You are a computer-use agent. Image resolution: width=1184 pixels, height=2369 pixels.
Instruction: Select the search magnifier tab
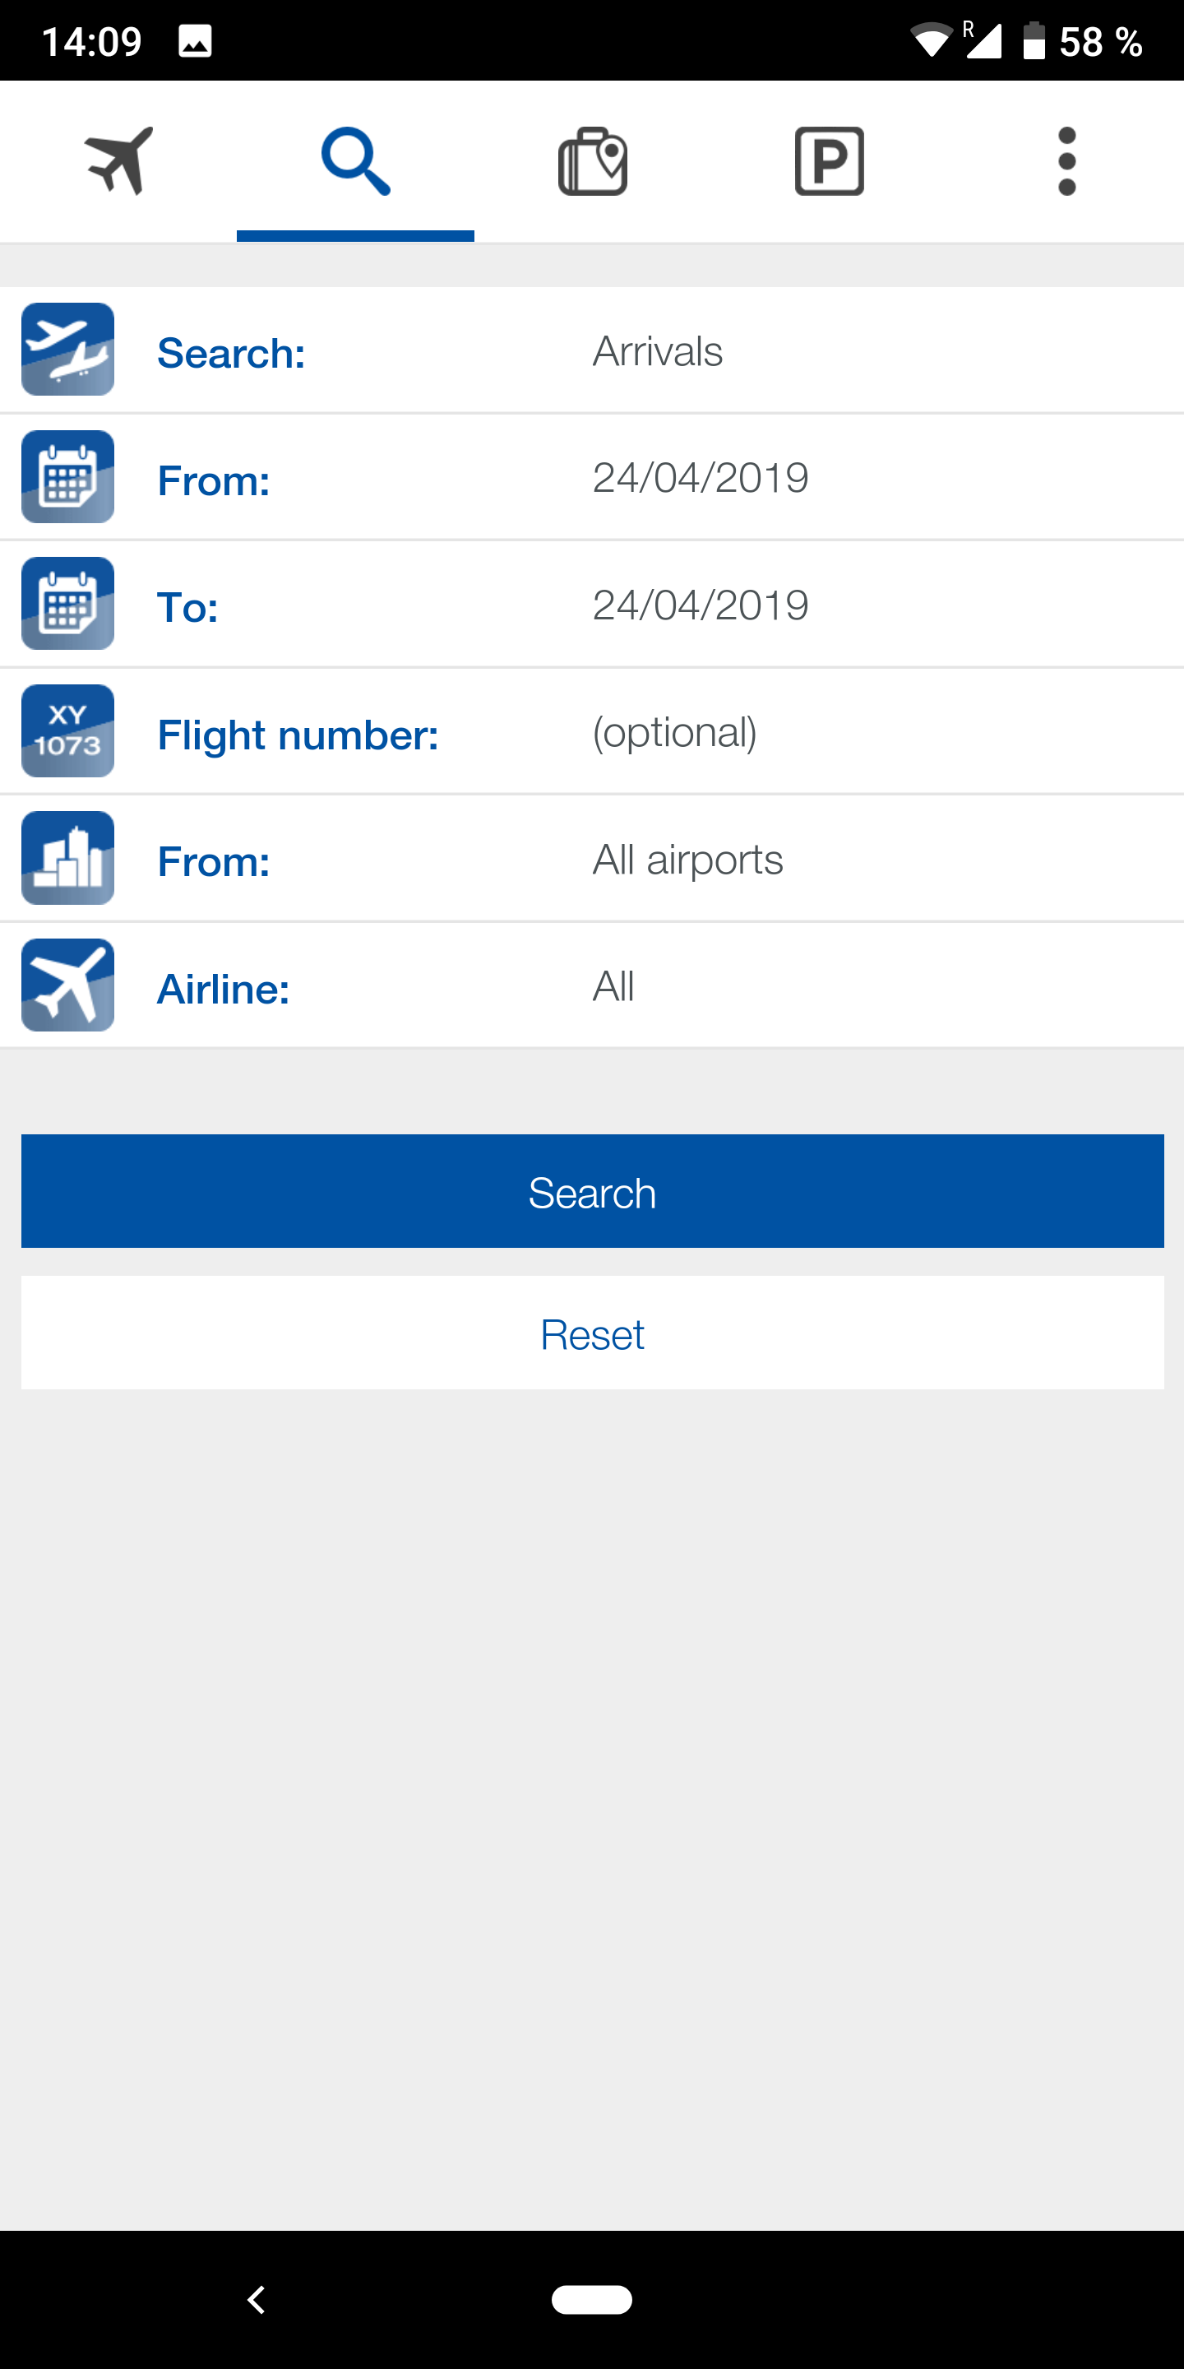click(x=356, y=161)
